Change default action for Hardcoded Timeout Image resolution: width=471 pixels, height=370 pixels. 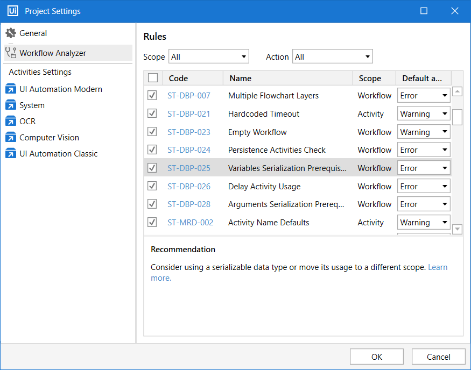click(x=424, y=114)
